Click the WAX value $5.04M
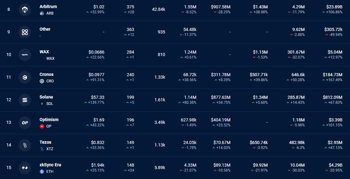Image resolution: width=350 pixels, height=179 pixels. pyautogui.click(x=335, y=52)
